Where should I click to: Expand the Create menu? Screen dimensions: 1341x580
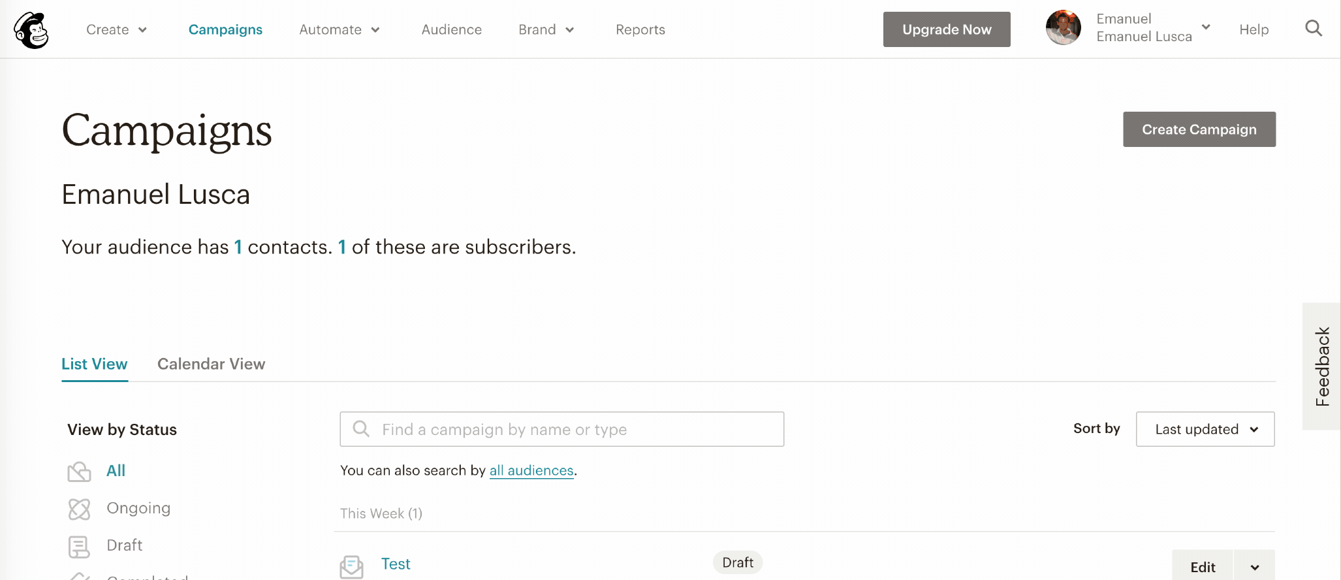click(116, 29)
